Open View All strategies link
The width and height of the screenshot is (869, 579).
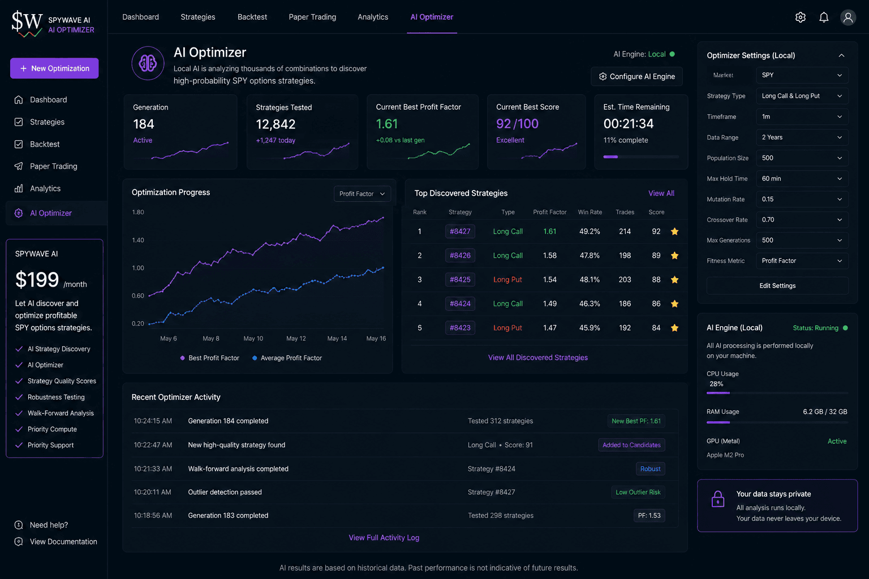pos(661,193)
